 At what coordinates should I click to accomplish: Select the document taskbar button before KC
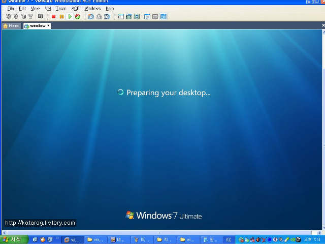coord(212,240)
